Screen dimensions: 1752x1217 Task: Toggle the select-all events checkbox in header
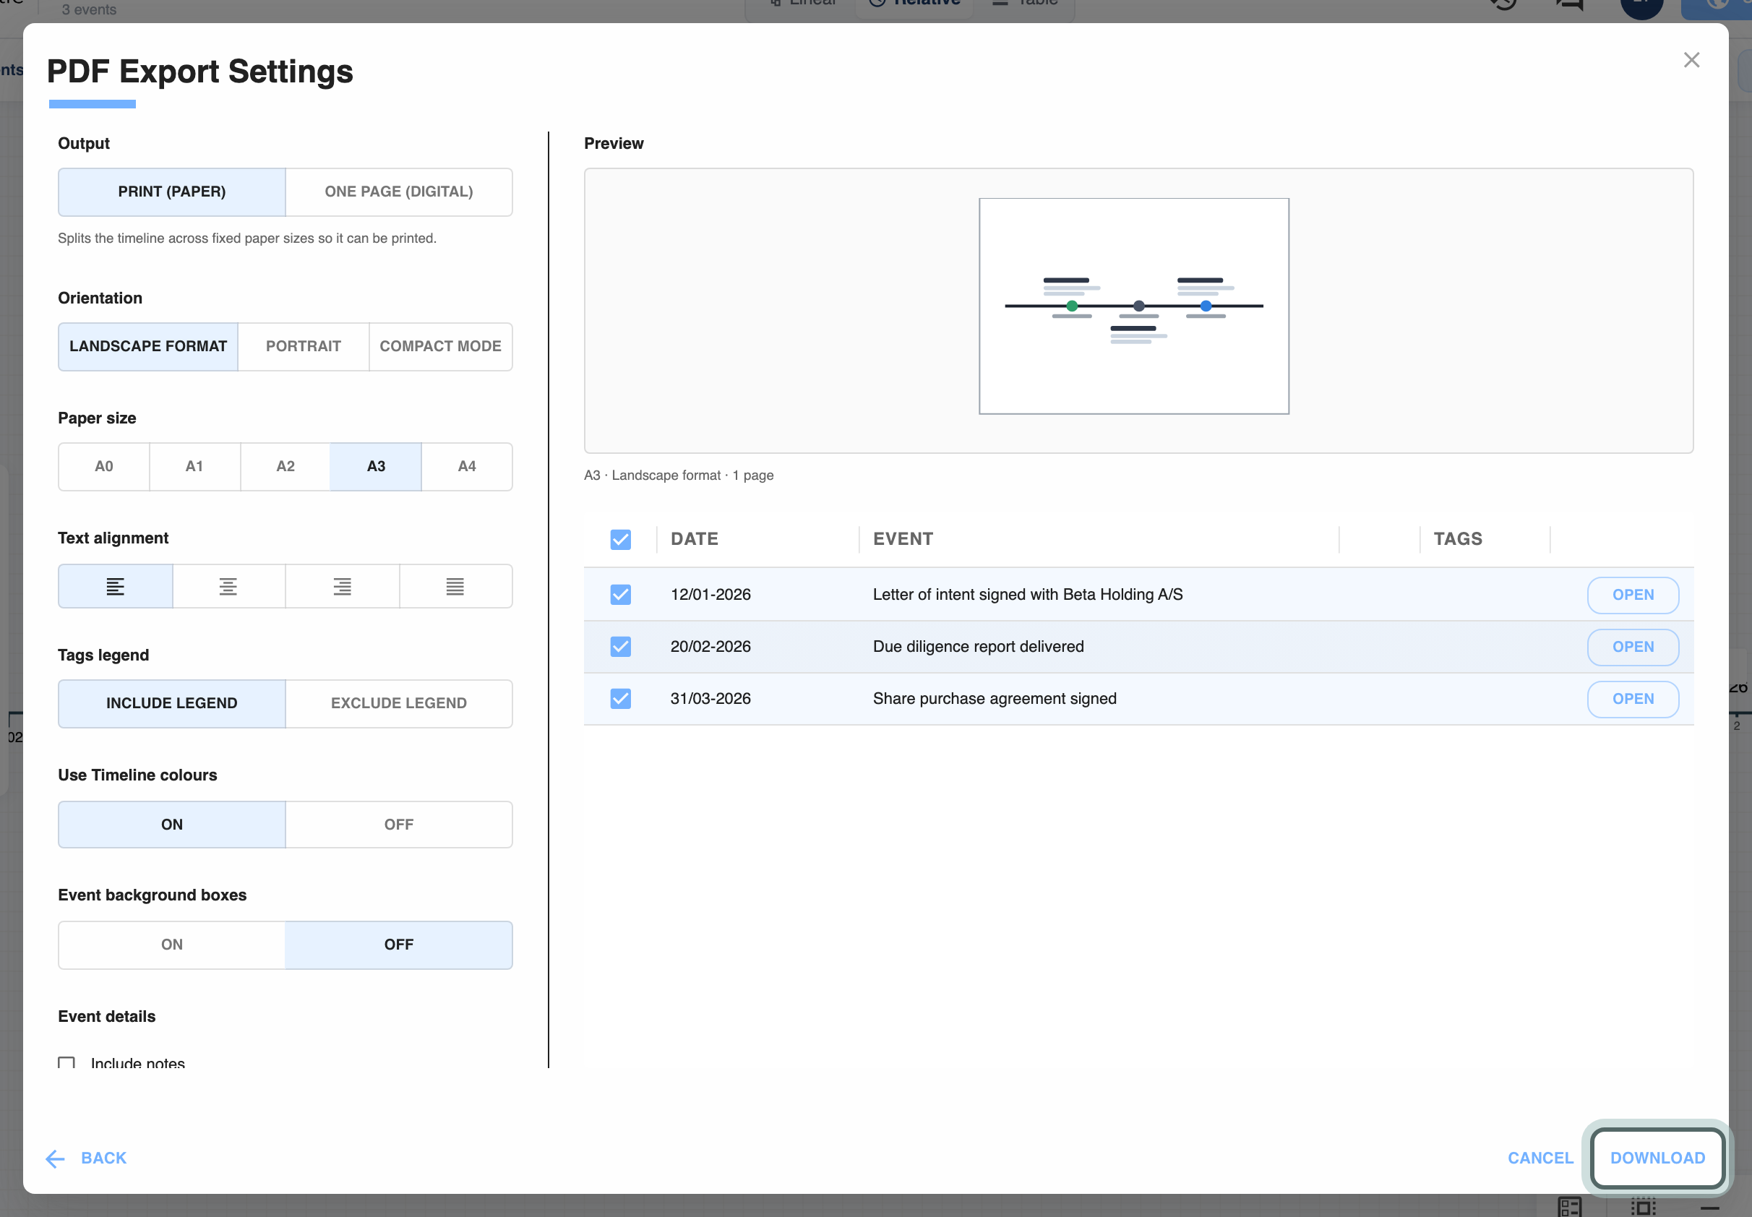(621, 540)
